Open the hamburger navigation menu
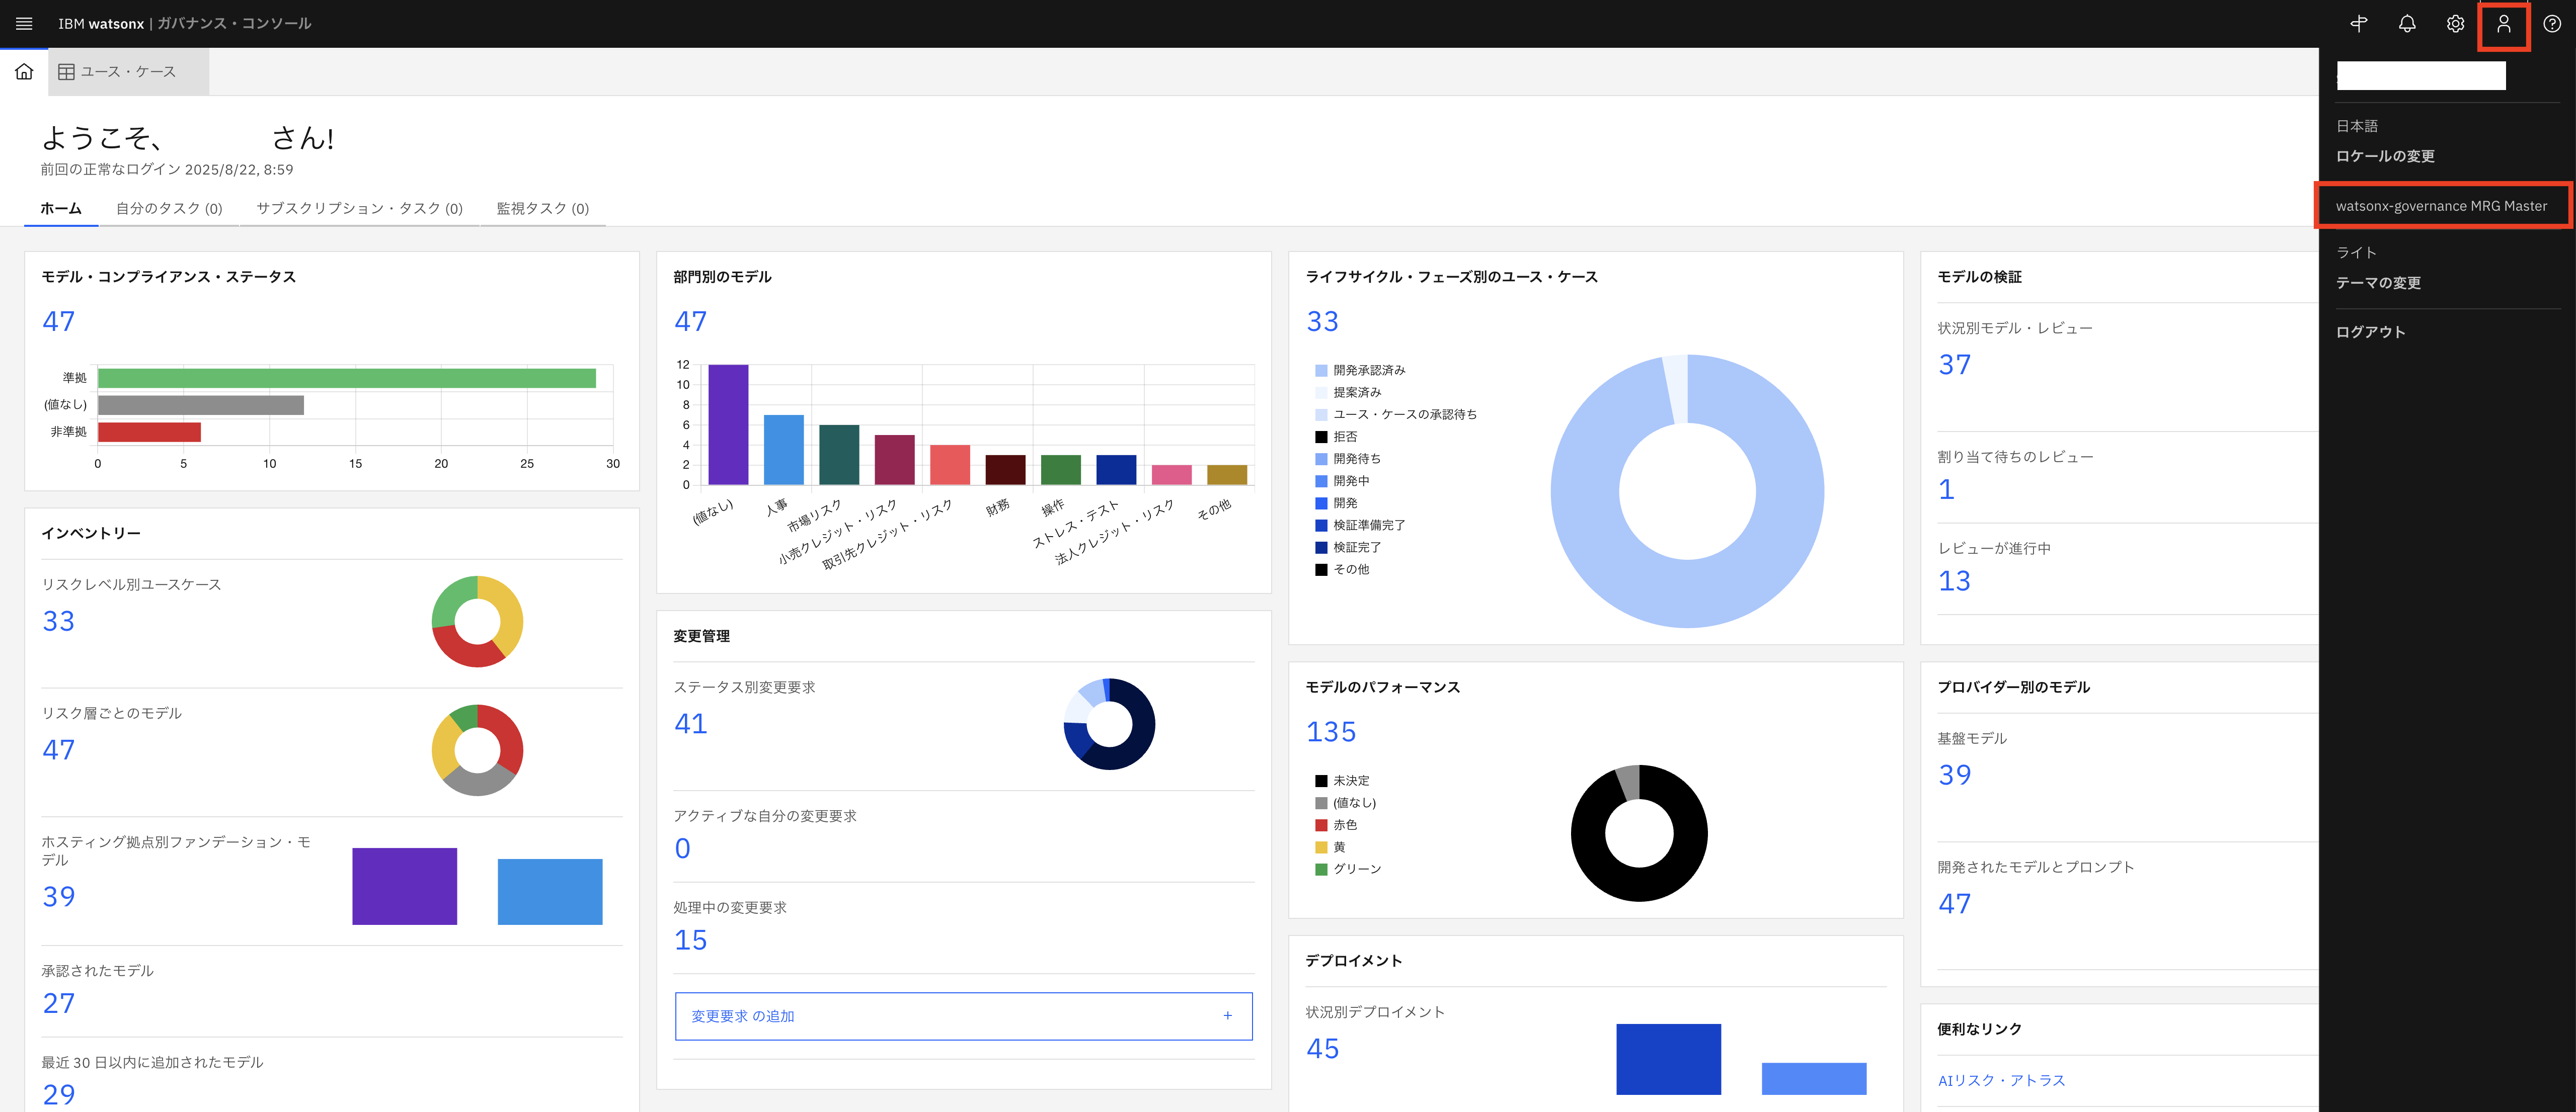Screen dimensions: 2576x1112 pos(24,23)
